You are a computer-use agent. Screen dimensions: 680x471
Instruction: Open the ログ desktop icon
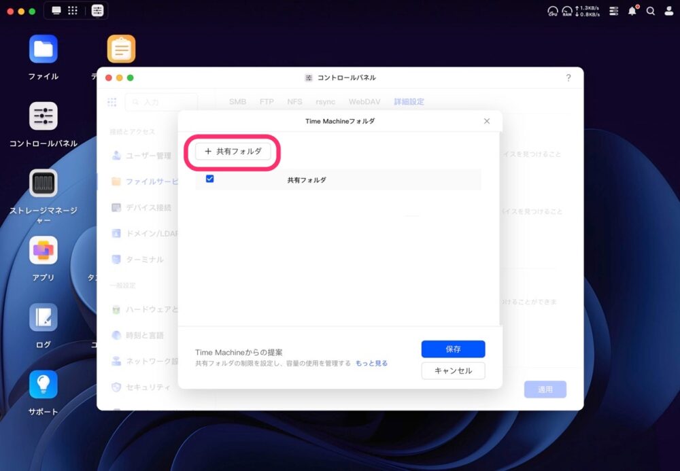[x=44, y=317]
